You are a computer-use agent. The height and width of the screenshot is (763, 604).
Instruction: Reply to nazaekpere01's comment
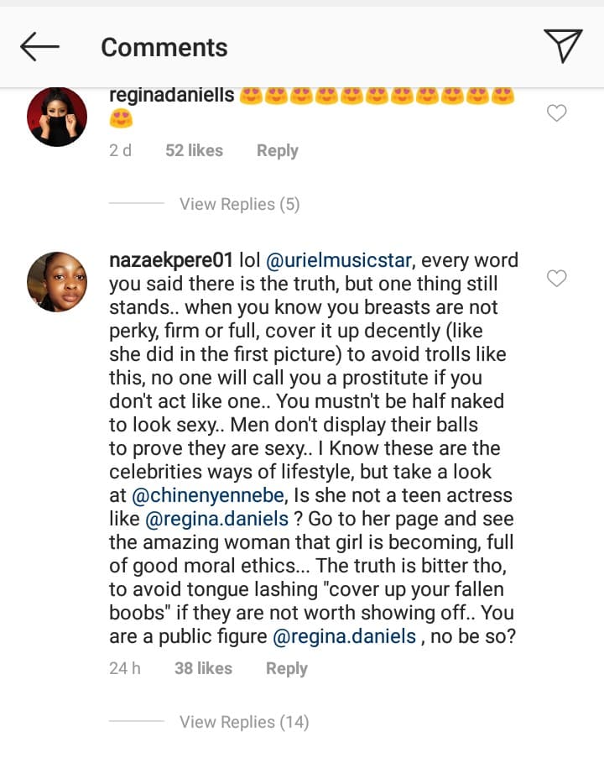pyautogui.click(x=286, y=669)
